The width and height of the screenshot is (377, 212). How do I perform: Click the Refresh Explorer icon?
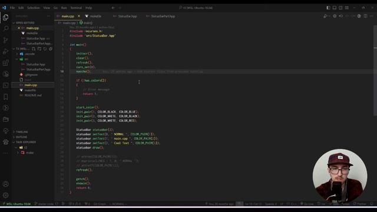tap(45, 49)
